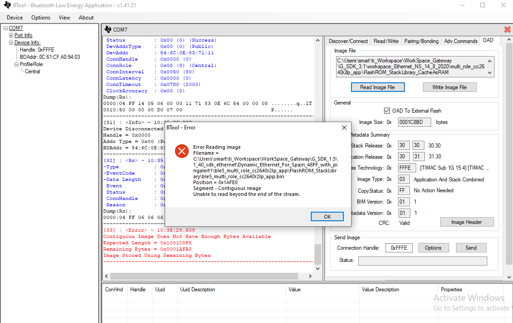Screen dimensions: 513x323
Task: Click log pane scroll up arrow
Action: coord(318,41)
